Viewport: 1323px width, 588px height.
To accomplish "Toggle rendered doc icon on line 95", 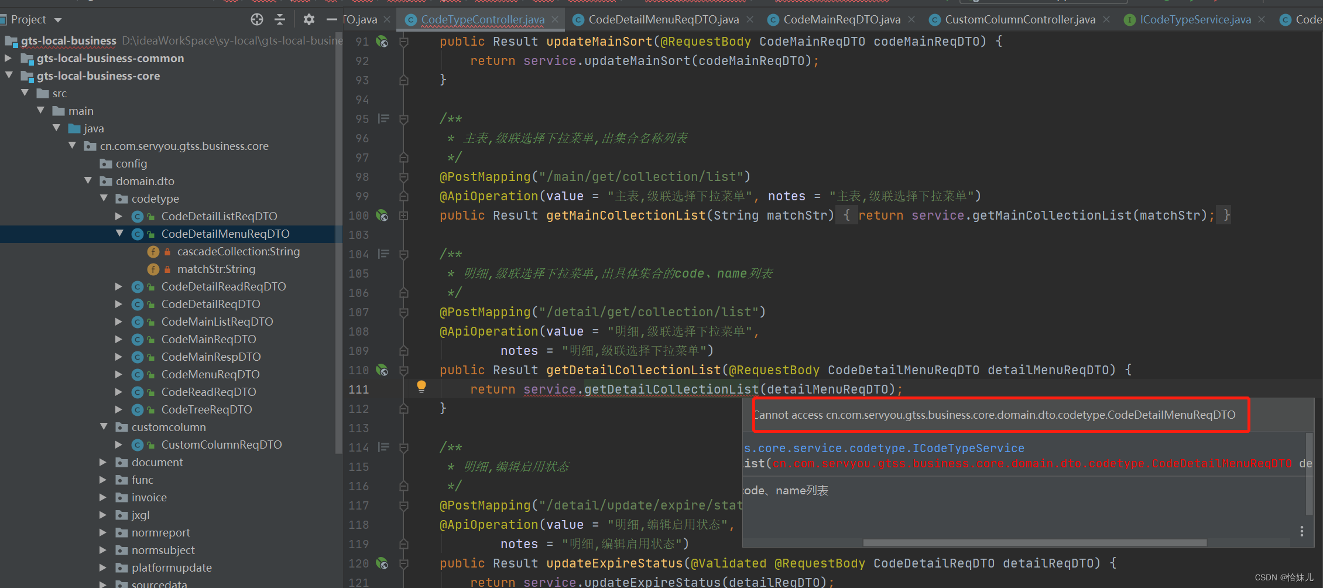I will click(384, 118).
